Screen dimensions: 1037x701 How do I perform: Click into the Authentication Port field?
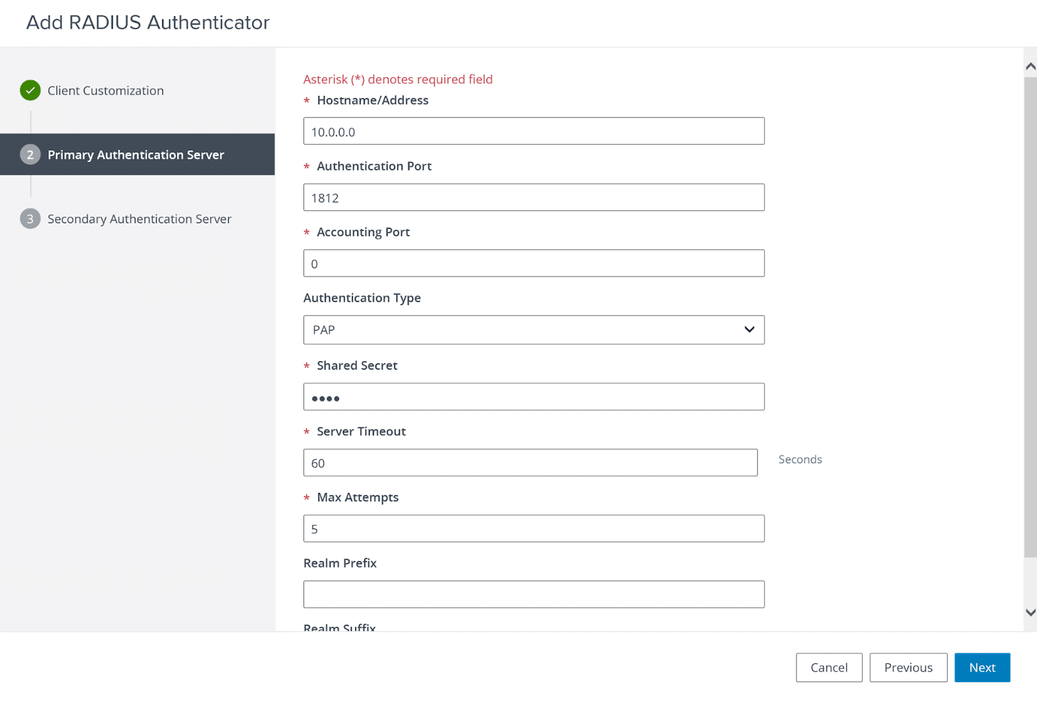533,198
